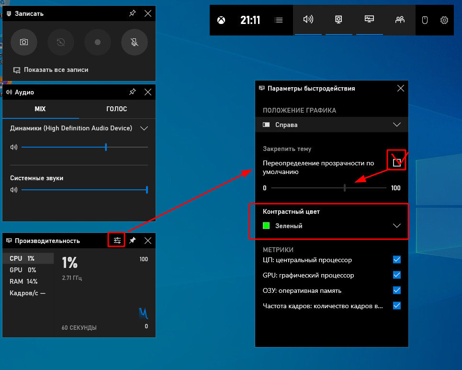The height and width of the screenshot is (370, 462).
Task: Expand the Динамики audio device chevron
Action: click(144, 128)
